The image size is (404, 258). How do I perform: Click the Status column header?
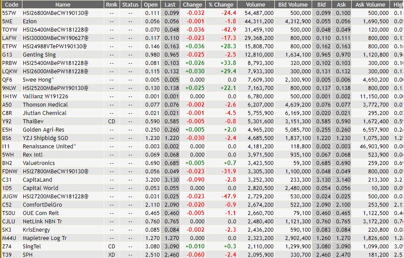pyautogui.click(x=131, y=4)
